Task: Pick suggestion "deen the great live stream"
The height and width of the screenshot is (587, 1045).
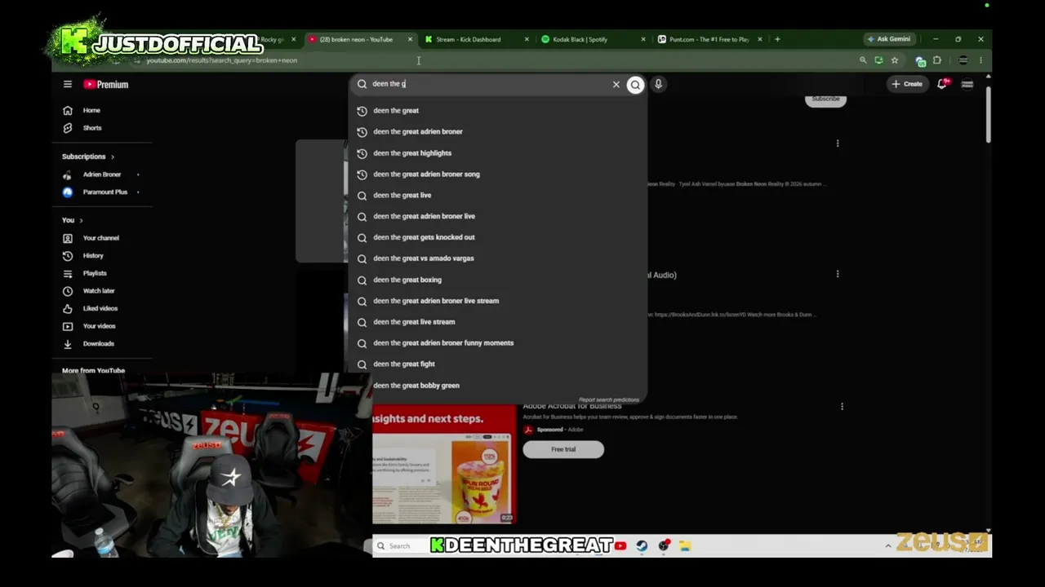Action: 497,322
